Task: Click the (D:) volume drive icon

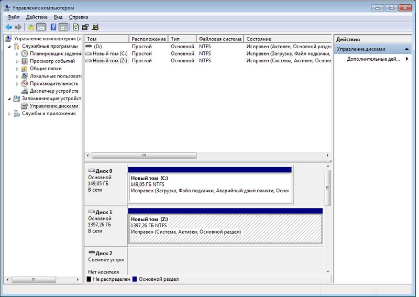Action: click(x=89, y=46)
